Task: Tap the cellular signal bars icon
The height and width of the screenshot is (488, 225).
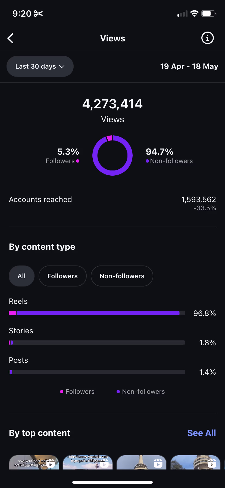Action: point(182,14)
